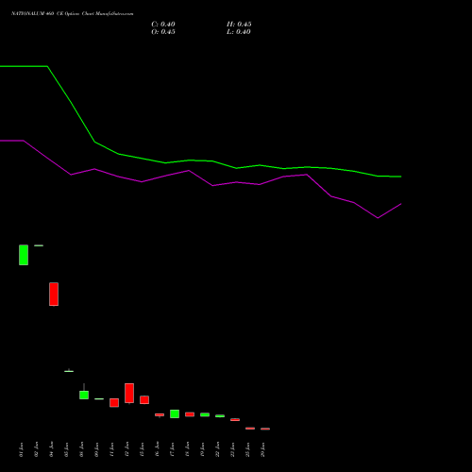Click the tall red candle for 12 Jun
The width and height of the screenshot is (472, 472).
pyautogui.click(x=129, y=393)
